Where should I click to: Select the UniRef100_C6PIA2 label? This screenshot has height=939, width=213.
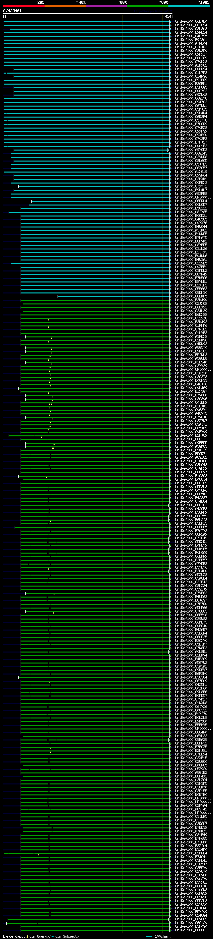pyautogui.click(x=191, y=505)
